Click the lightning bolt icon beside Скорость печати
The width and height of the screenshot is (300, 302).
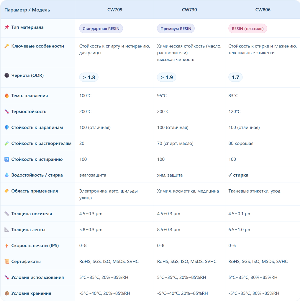point(7,245)
